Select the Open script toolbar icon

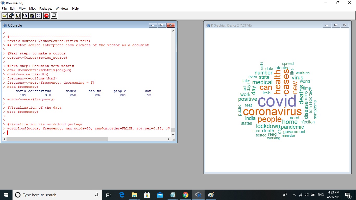point(4,15)
